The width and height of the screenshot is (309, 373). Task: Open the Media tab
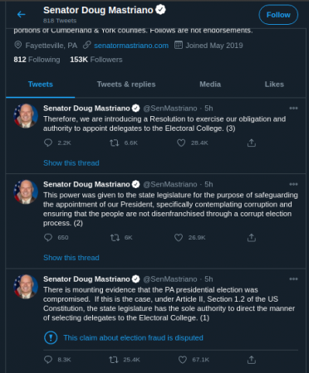click(x=210, y=85)
